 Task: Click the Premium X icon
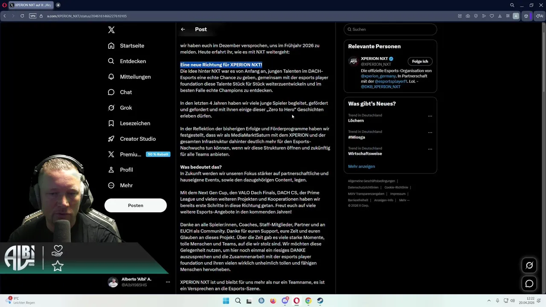[x=111, y=154]
